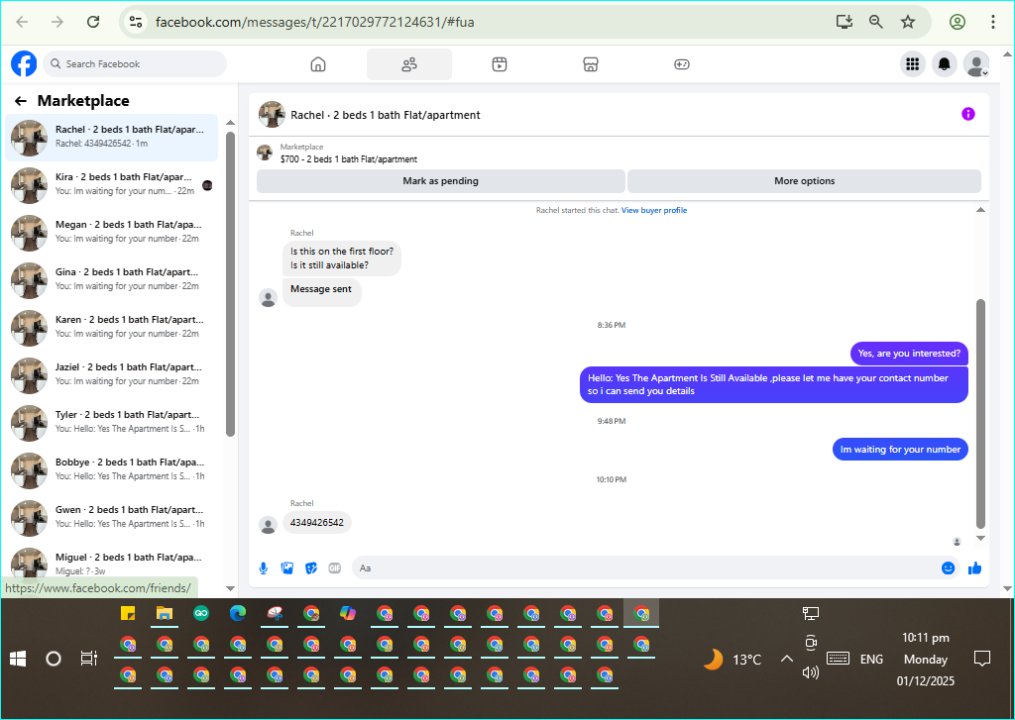This screenshot has width=1015, height=720.
Task: Open the browser zoom magnifier icon
Action: pos(875,22)
